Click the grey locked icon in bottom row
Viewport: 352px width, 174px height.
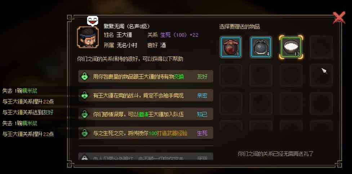[x=84, y=158]
